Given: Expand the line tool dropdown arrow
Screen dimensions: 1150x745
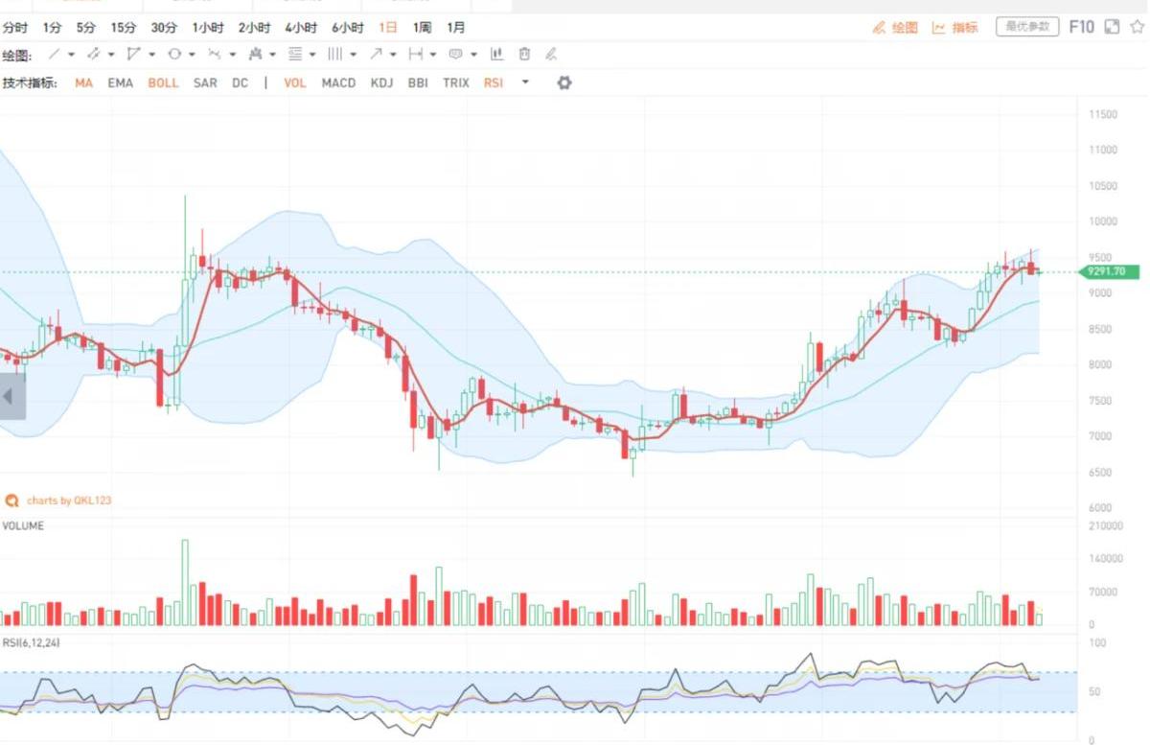Looking at the screenshot, I should [x=71, y=55].
